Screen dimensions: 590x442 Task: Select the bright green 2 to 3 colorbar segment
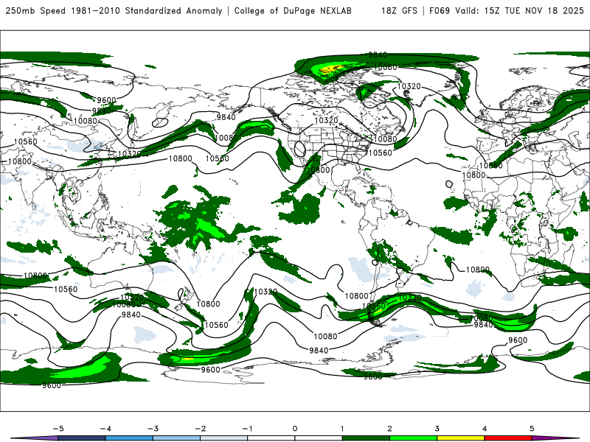click(x=413, y=438)
